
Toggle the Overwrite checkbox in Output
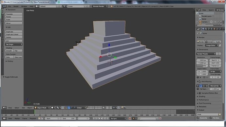tap(198, 118)
